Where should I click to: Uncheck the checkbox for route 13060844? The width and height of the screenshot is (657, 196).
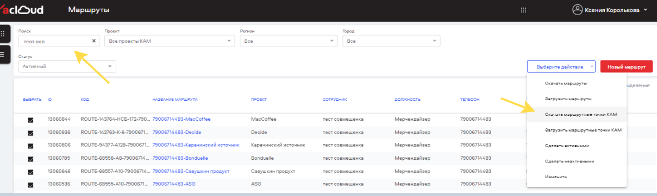[x=30, y=120]
